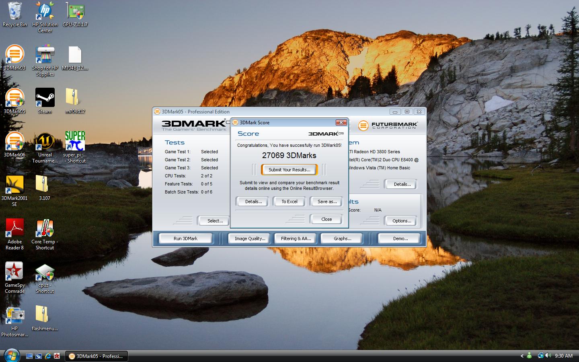Click the Batch Size Tests row
This screenshot has height=362, width=579.
[189, 192]
